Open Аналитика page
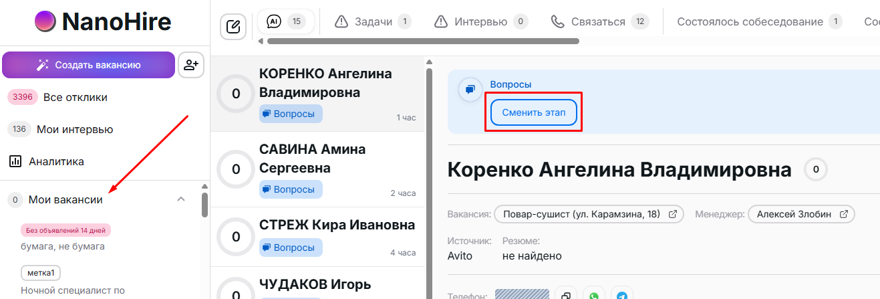Screen dimensions: 880x299 (56, 161)
